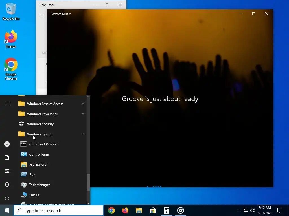Open the clock and date flyout

(x=265, y=210)
